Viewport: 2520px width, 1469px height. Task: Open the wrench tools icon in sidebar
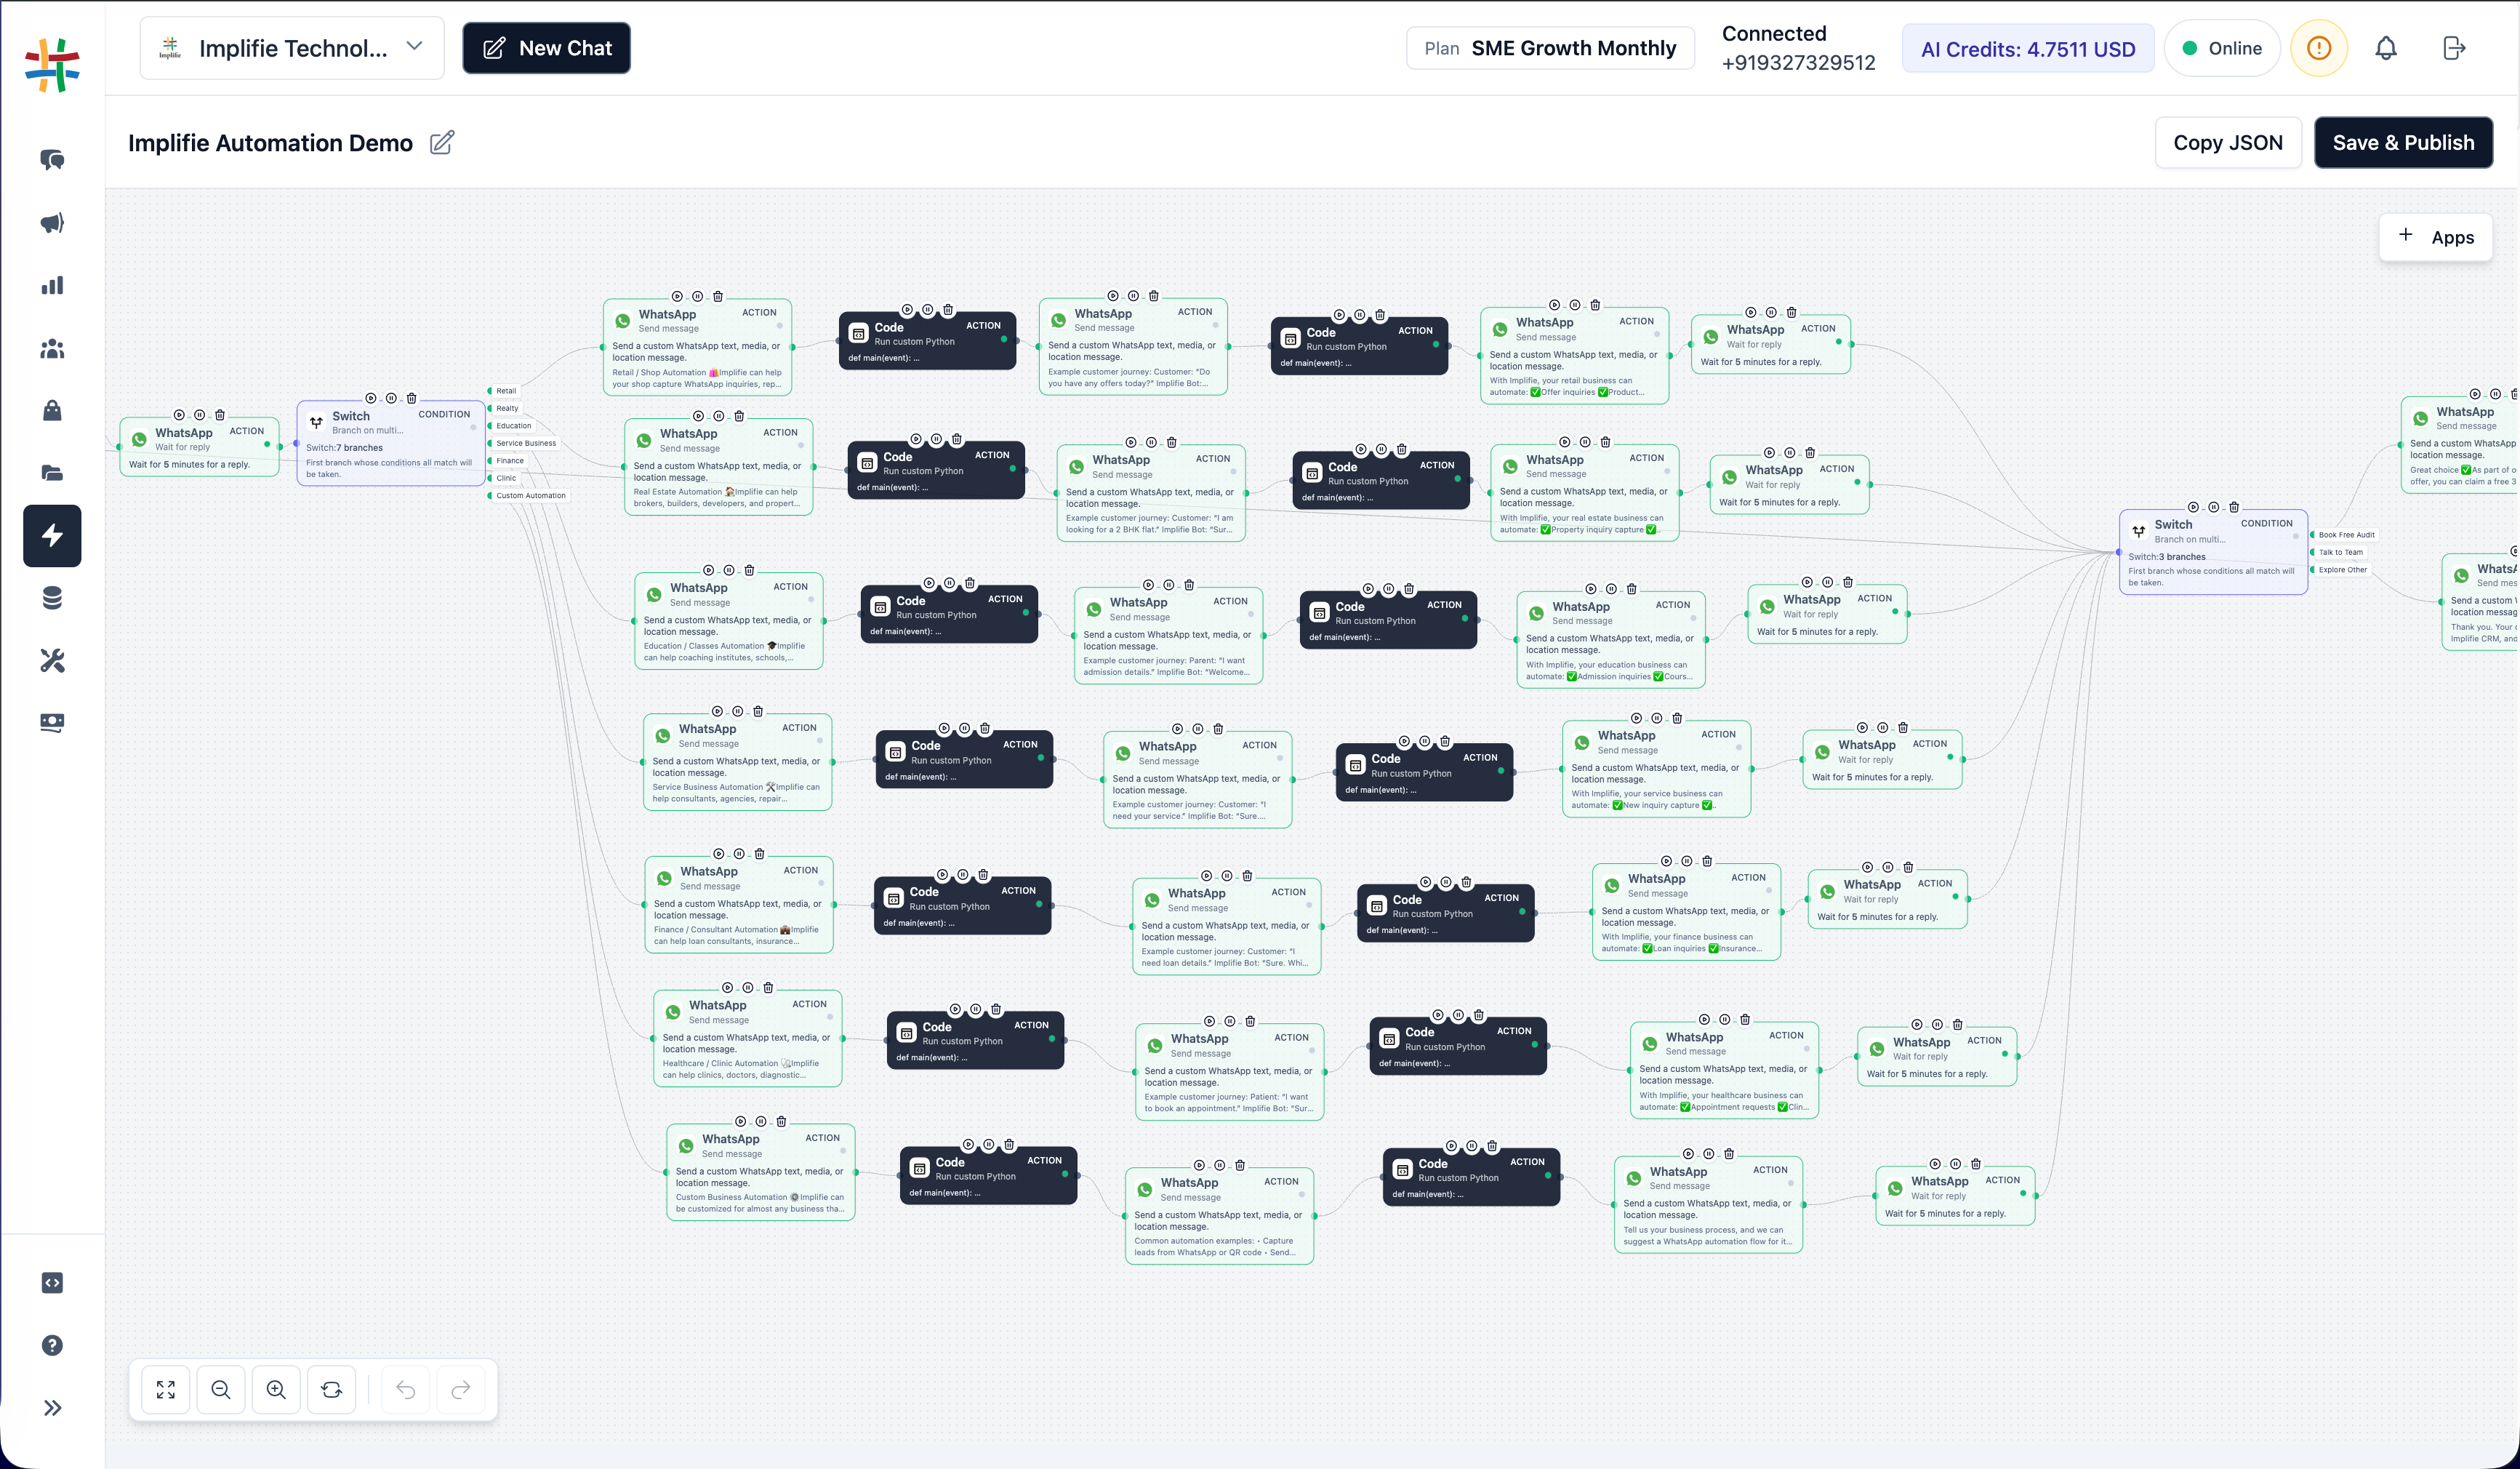tap(52, 661)
